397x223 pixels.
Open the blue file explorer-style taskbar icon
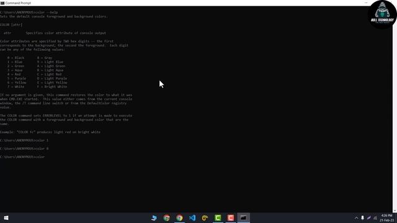coord(154,217)
